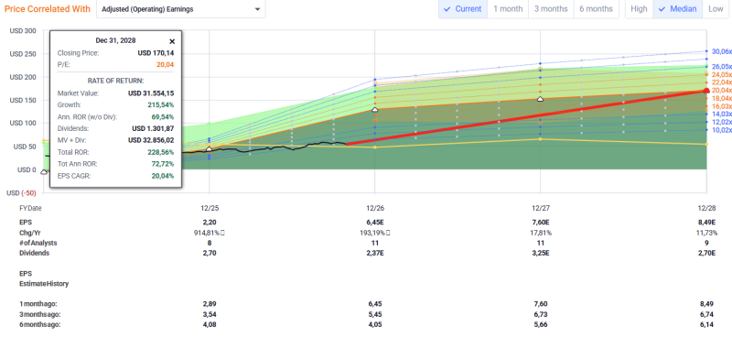Click the USD 170,14 closing price value
The height and width of the screenshot is (338, 732).
coord(156,53)
